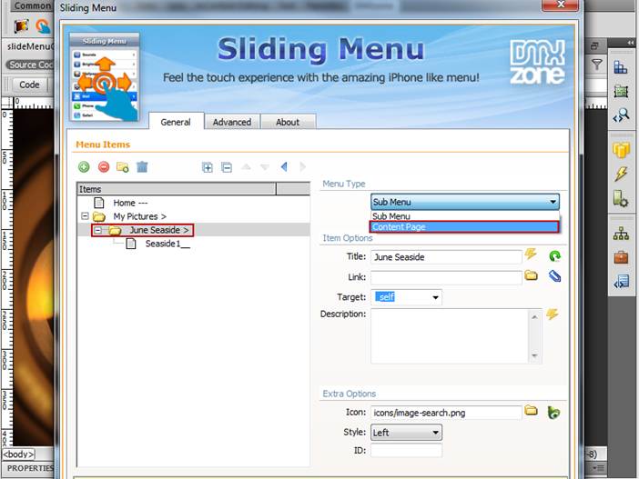Click the Items column header
Screen dimensions: 639x479
coord(177,189)
